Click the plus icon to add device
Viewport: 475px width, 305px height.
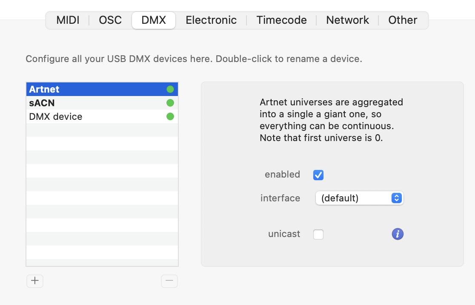point(35,281)
